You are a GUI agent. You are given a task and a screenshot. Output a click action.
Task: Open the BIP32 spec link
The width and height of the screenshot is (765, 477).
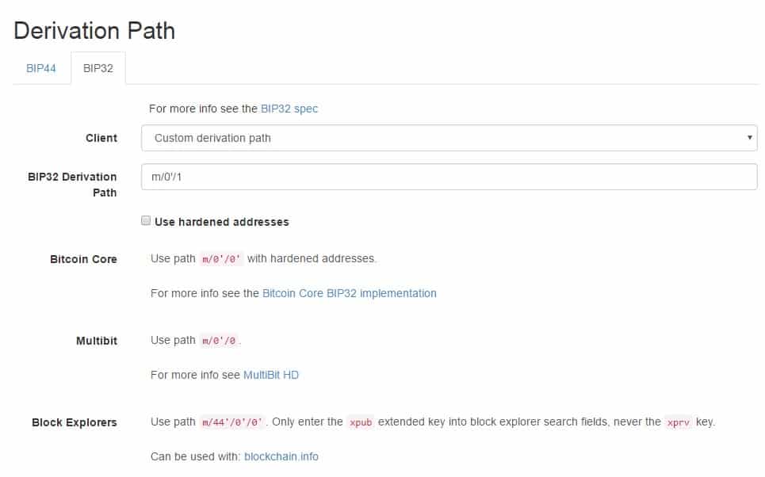289,109
